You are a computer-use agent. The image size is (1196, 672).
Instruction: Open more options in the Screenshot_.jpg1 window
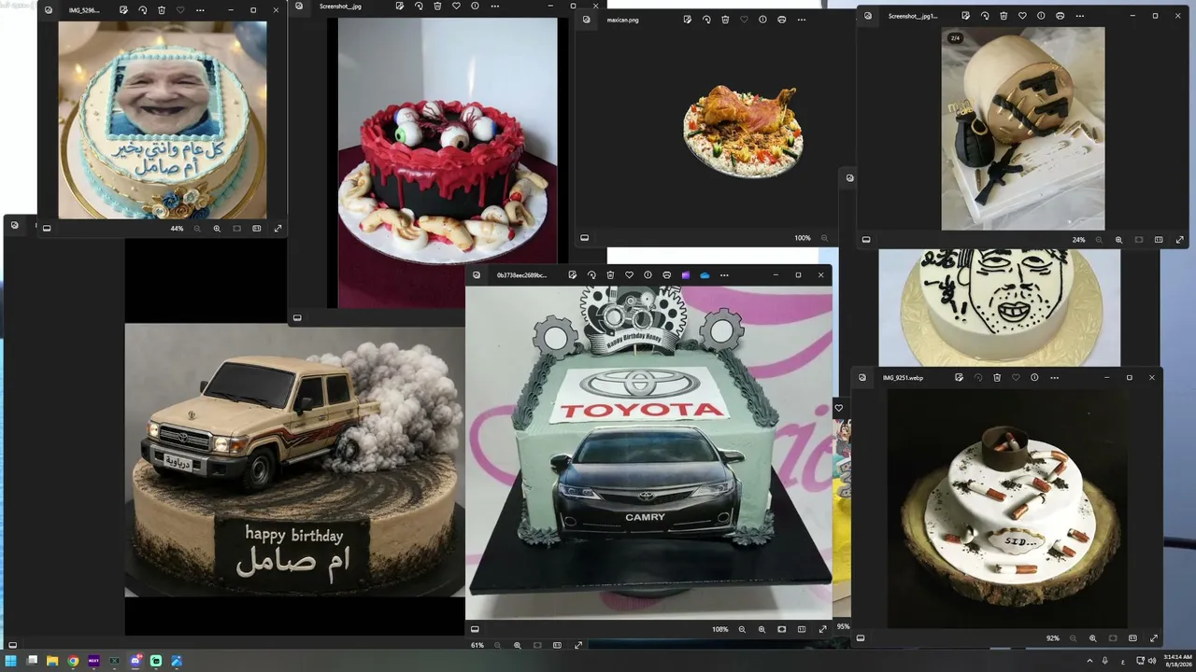tap(1079, 16)
